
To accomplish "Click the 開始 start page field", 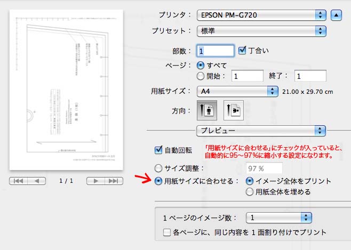I will pyautogui.click(x=248, y=76).
